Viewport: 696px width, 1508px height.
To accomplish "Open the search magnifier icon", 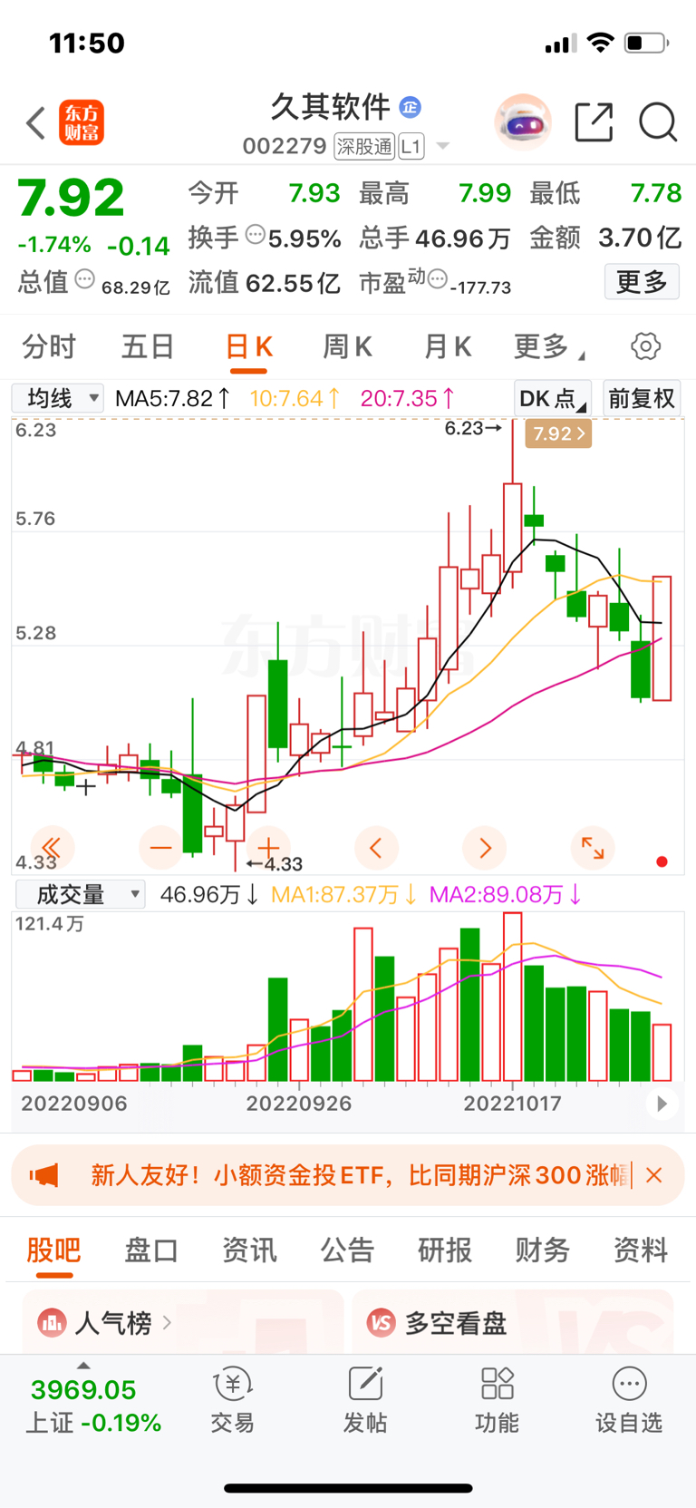I will (658, 122).
